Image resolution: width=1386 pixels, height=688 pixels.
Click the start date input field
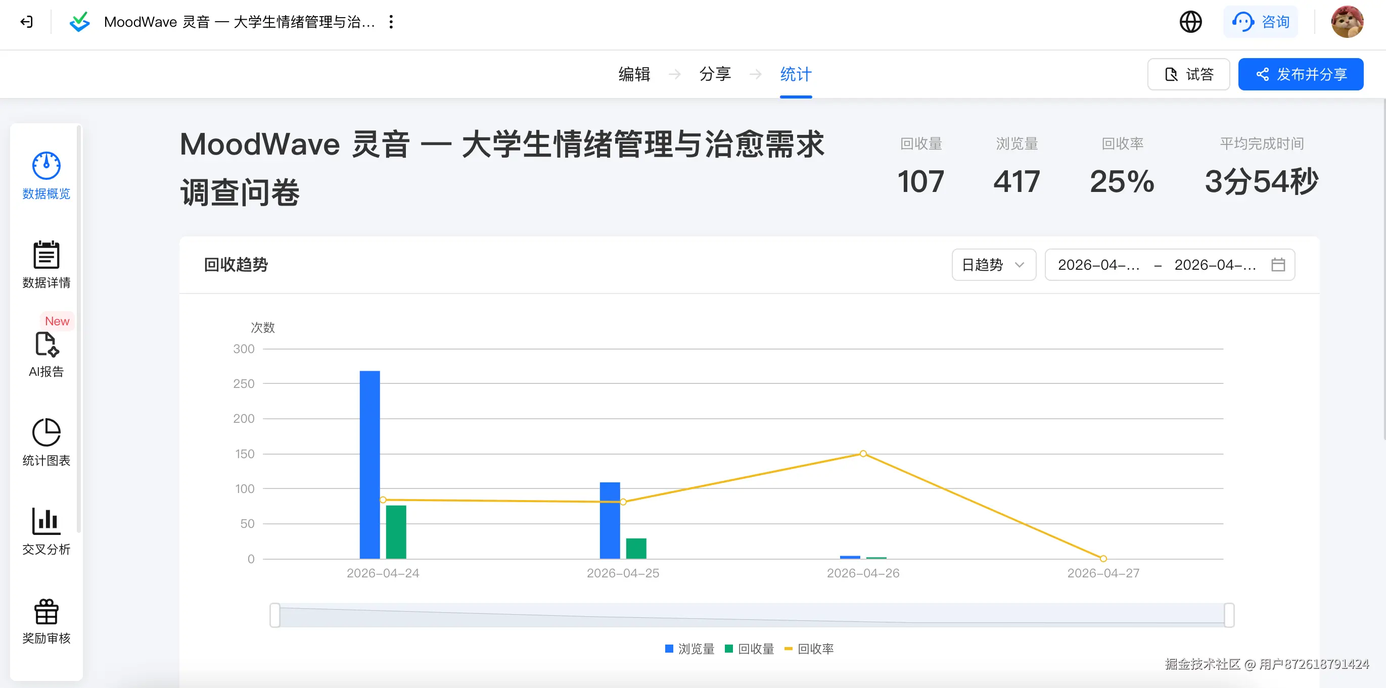(1098, 265)
